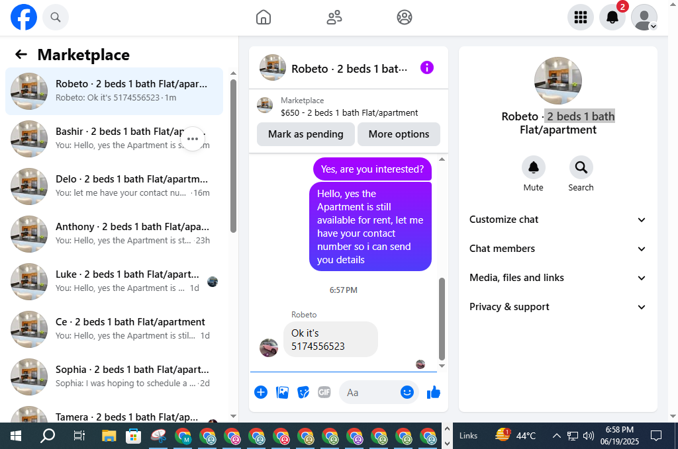The image size is (678, 449).
Task: Click Robeto's large profile picture in details
Action: pyautogui.click(x=557, y=81)
